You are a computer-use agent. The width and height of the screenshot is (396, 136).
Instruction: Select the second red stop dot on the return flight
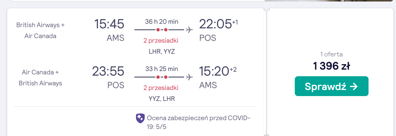[166, 77]
